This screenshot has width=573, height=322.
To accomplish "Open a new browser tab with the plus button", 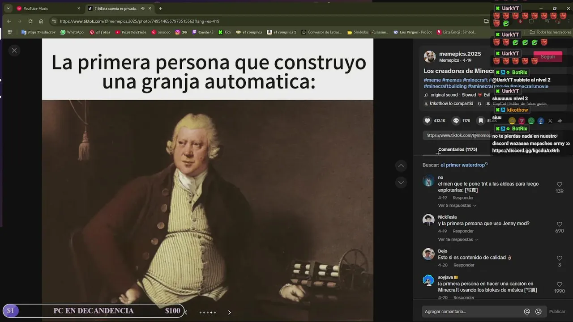I will (160, 8).
